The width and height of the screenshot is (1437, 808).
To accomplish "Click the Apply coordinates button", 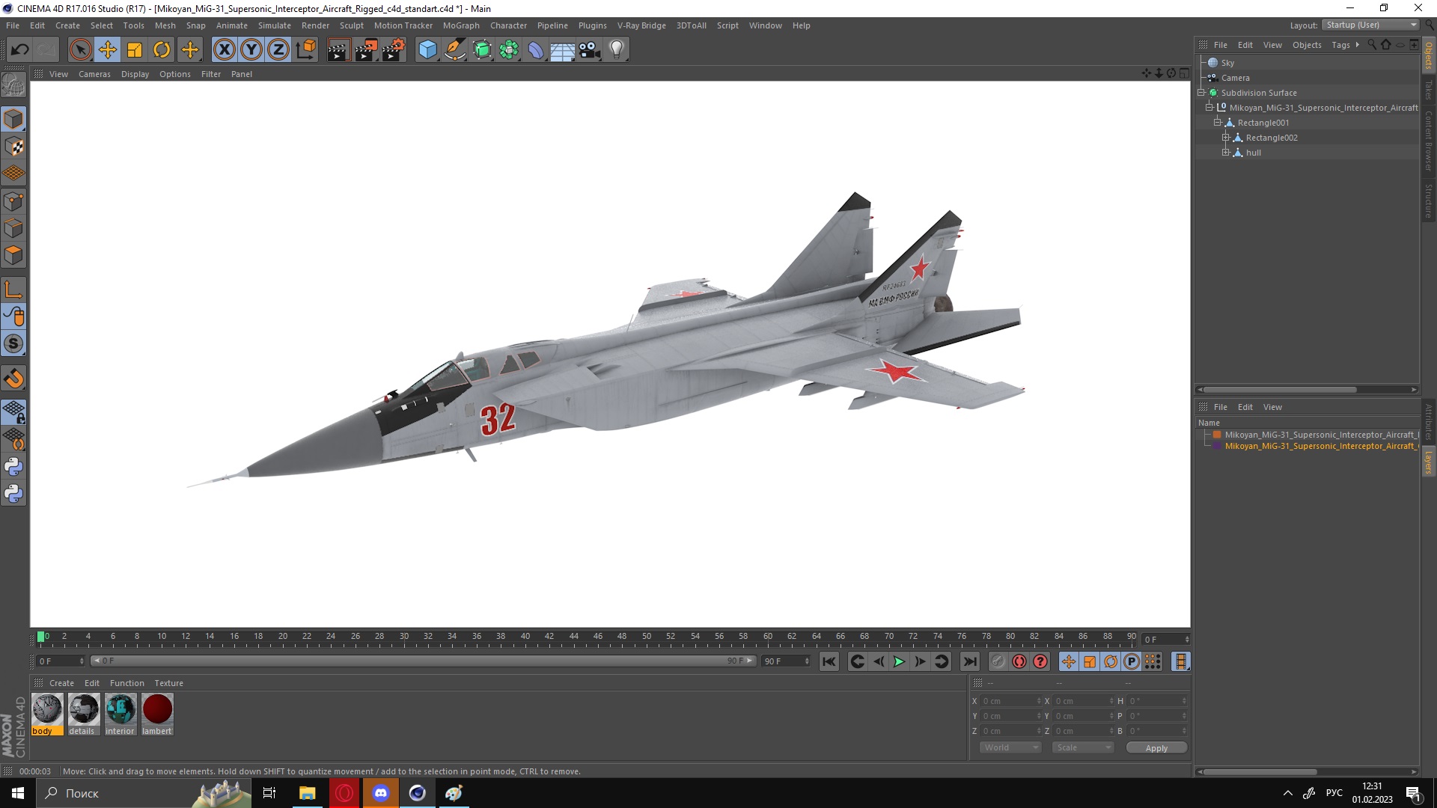I will [x=1156, y=748].
